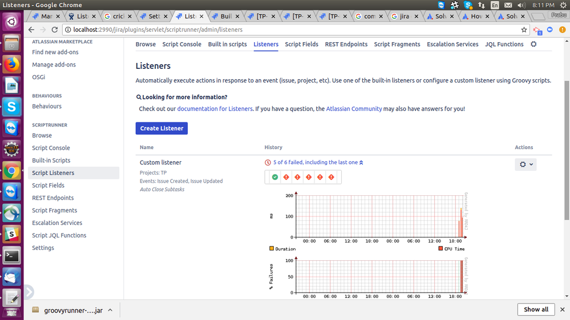Viewport: 570px width, 320px height.
Task: Open the ScriptRunner settings gear in the tab bar
Action: (x=533, y=44)
